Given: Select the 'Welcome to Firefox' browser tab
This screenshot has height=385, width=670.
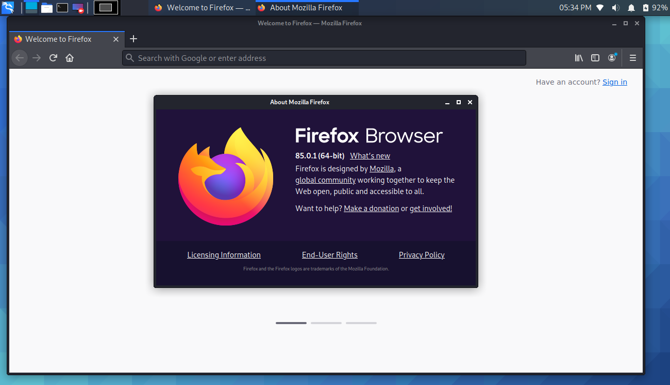Looking at the screenshot, I should [x=66, y=39].
